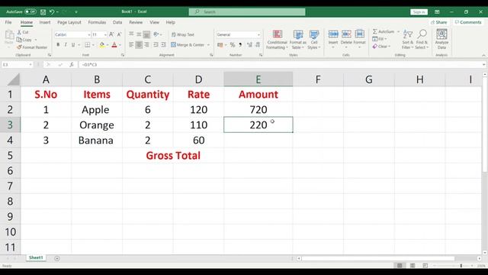The image size is (488, 275).
Task: Open the font name dropdown
Action: coord(88,34)
